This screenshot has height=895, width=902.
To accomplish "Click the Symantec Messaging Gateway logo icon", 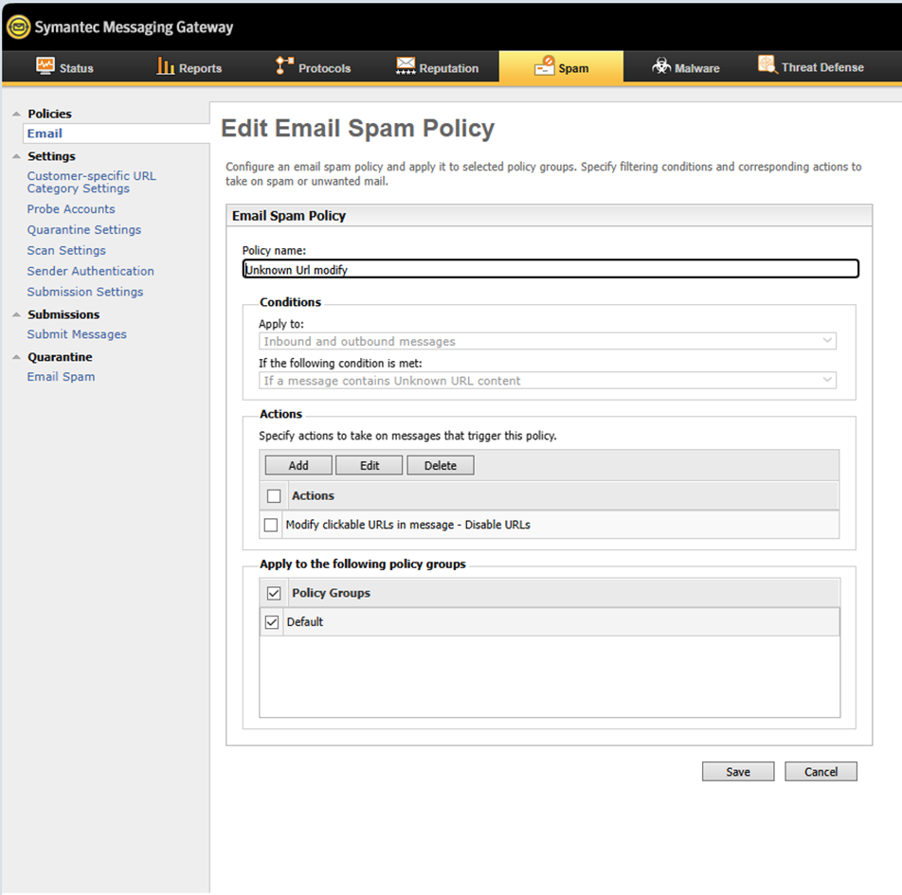I will [x=18, y=27].
